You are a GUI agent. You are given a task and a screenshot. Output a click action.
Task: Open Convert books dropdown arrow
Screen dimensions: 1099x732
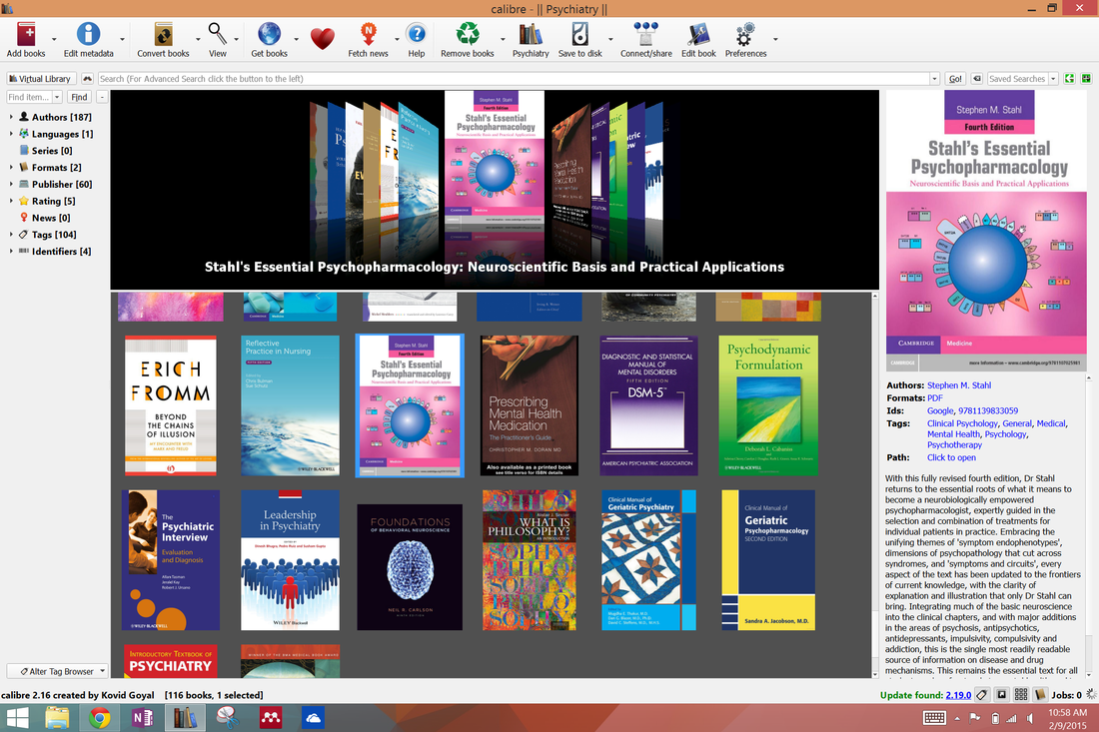tap(198, 39)
